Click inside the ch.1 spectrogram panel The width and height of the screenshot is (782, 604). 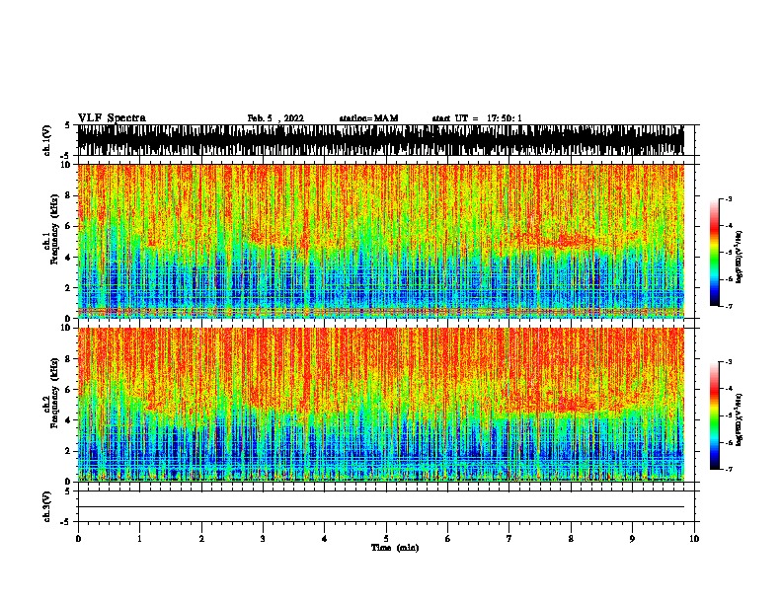pyautogui.click(x=381, y=241)
